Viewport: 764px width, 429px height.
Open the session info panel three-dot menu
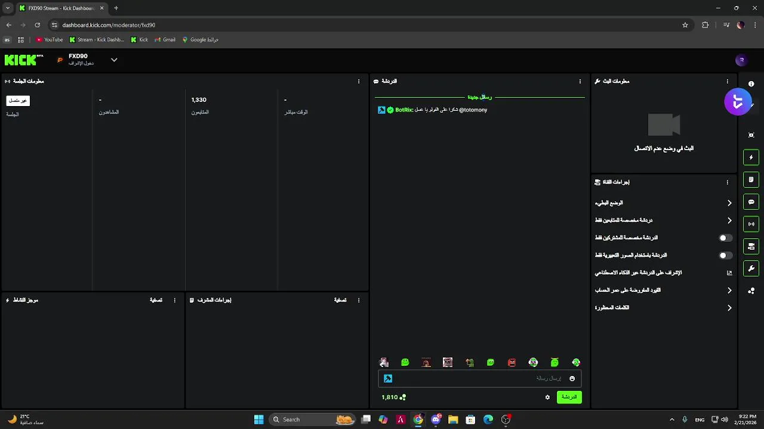pyautogui.click(x=359, y=81)
